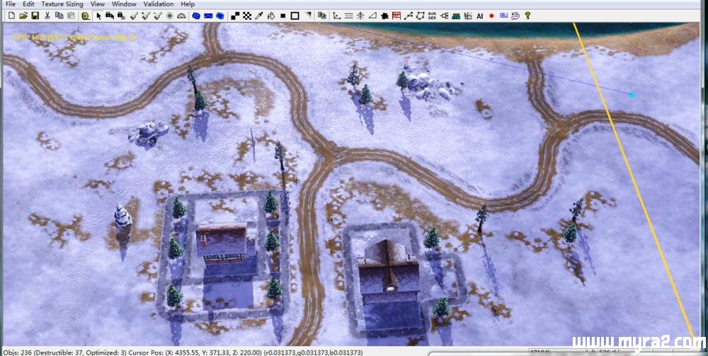Select the arrow pointer tool
The height and width of the screenshot is (356, 708).
point(98,15)
